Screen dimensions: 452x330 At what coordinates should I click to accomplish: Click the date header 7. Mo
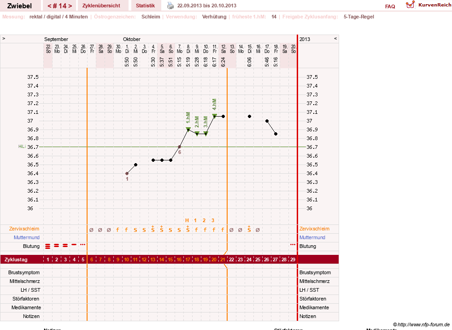coord(180,49)
